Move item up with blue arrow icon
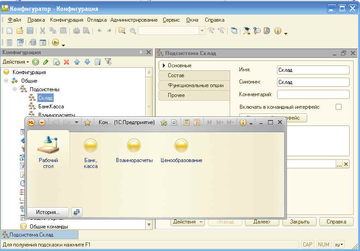This screenshot has height=251, width=360. point(77,62)
